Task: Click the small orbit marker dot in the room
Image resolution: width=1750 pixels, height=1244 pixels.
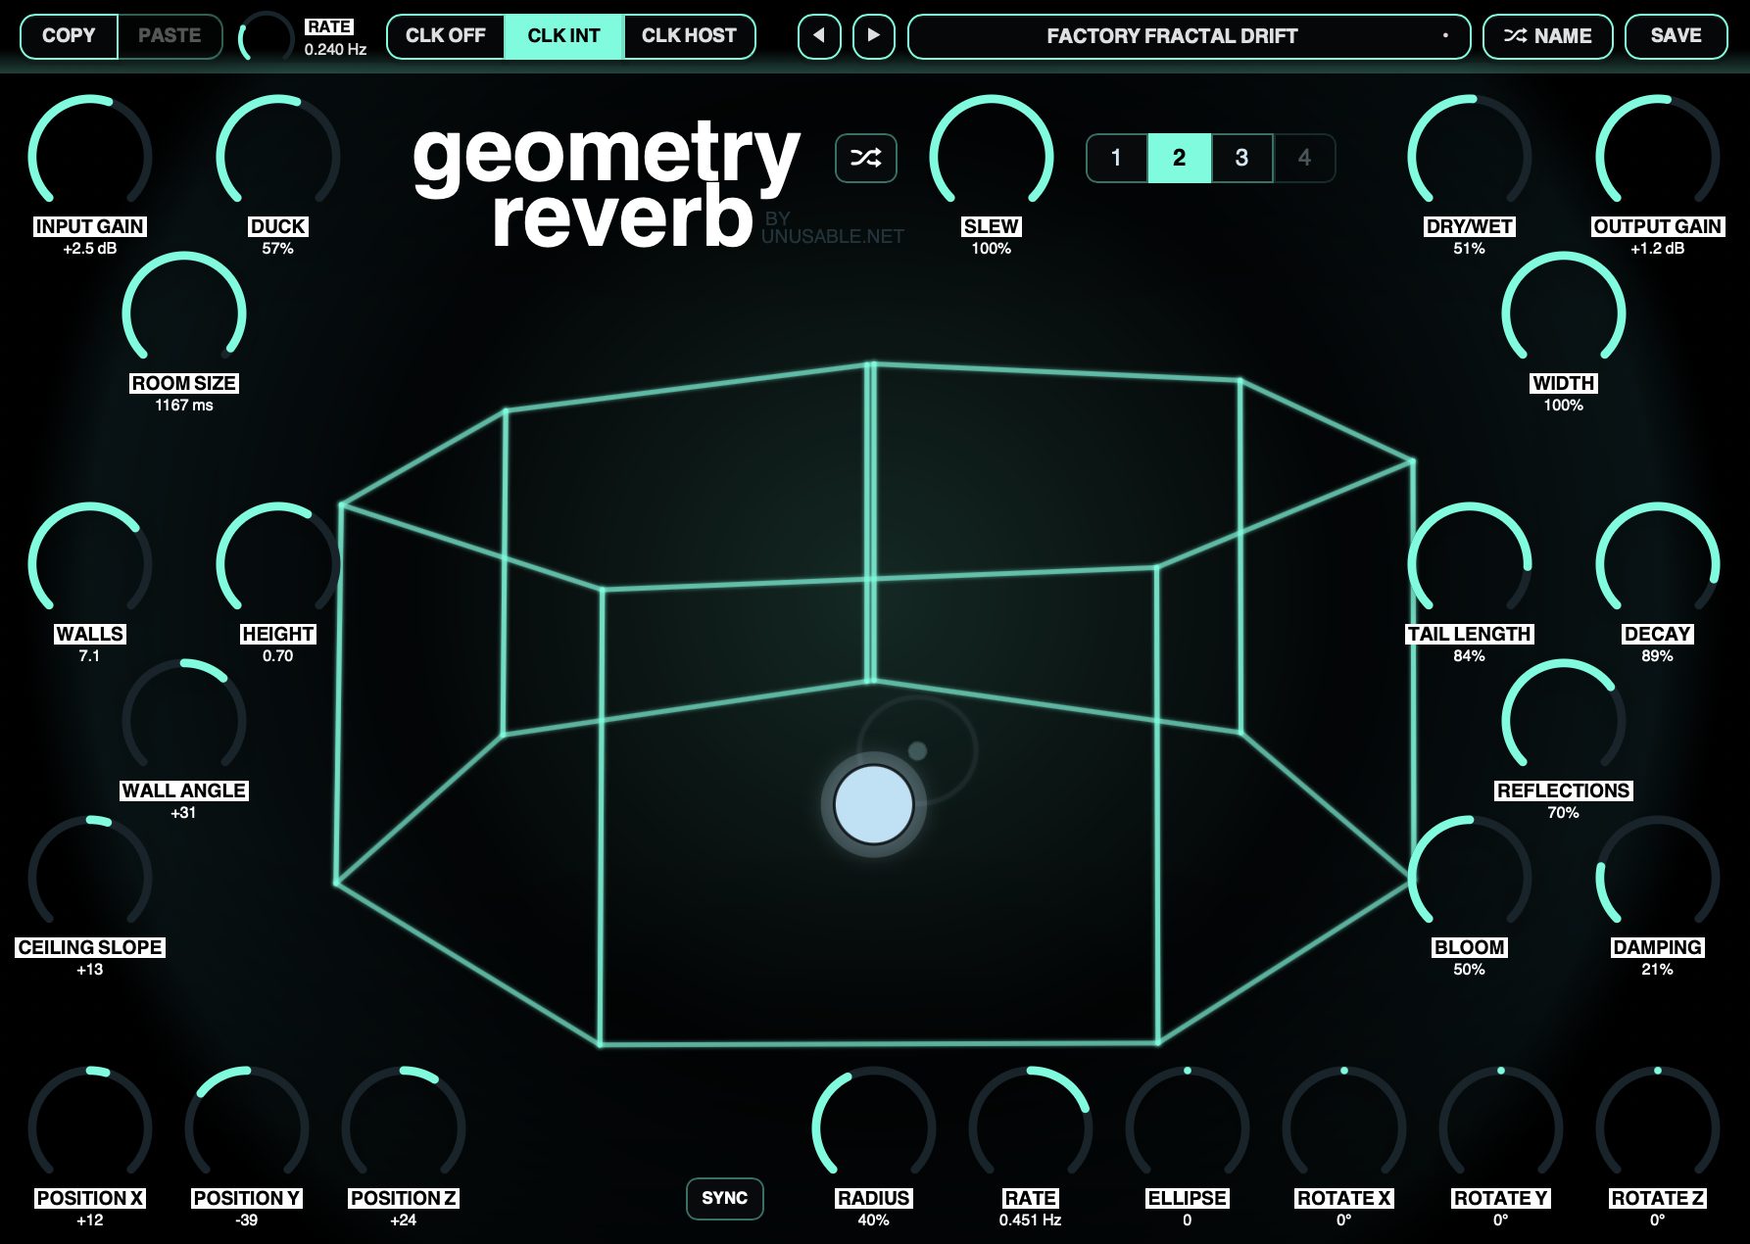Action: [918, 751]
